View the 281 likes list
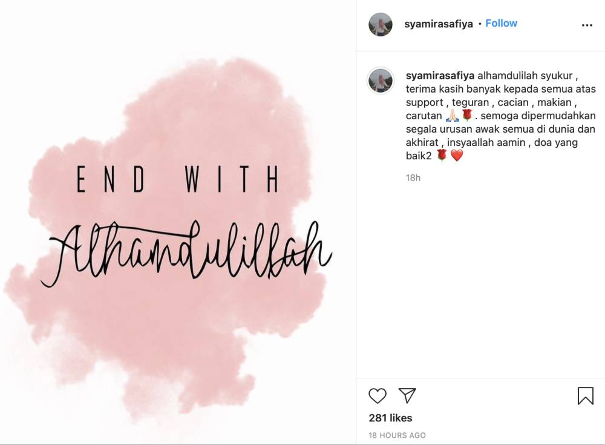605x445 pixels. [390, 418]
